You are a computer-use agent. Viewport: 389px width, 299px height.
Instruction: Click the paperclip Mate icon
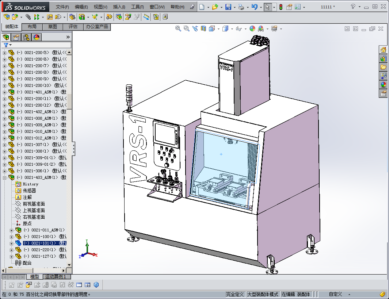pyautogui.click(x=28, y=17)
